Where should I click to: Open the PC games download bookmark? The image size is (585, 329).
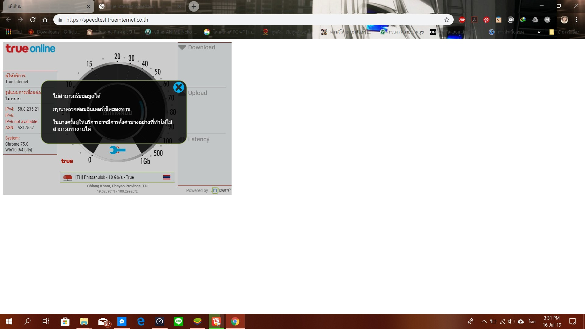(x=230, y=32)
